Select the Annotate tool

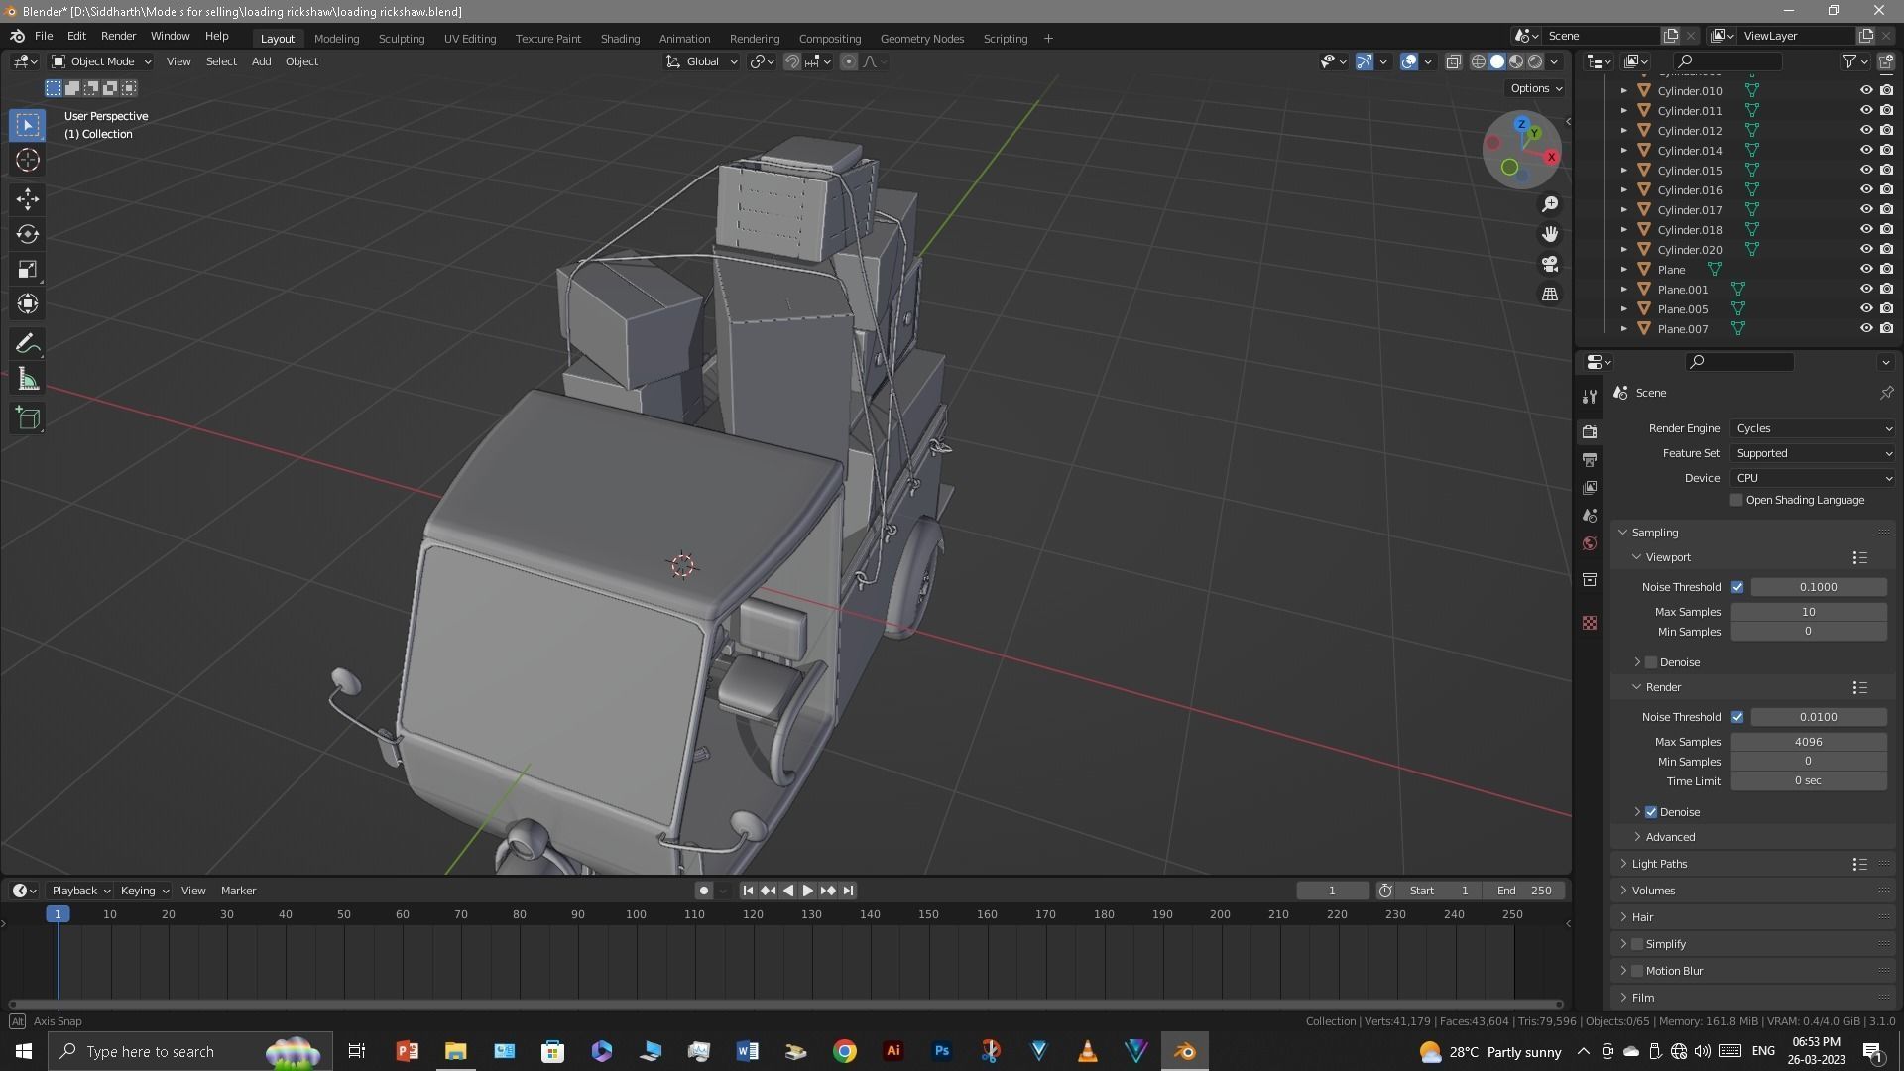28,344
